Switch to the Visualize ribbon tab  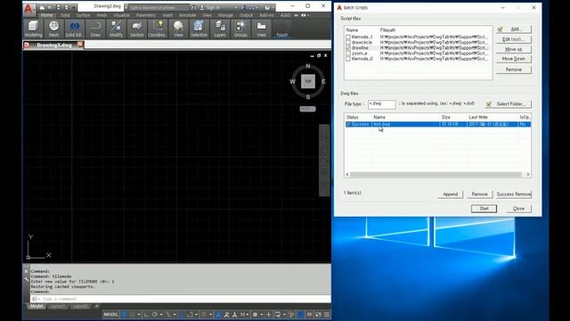point(121,15)
